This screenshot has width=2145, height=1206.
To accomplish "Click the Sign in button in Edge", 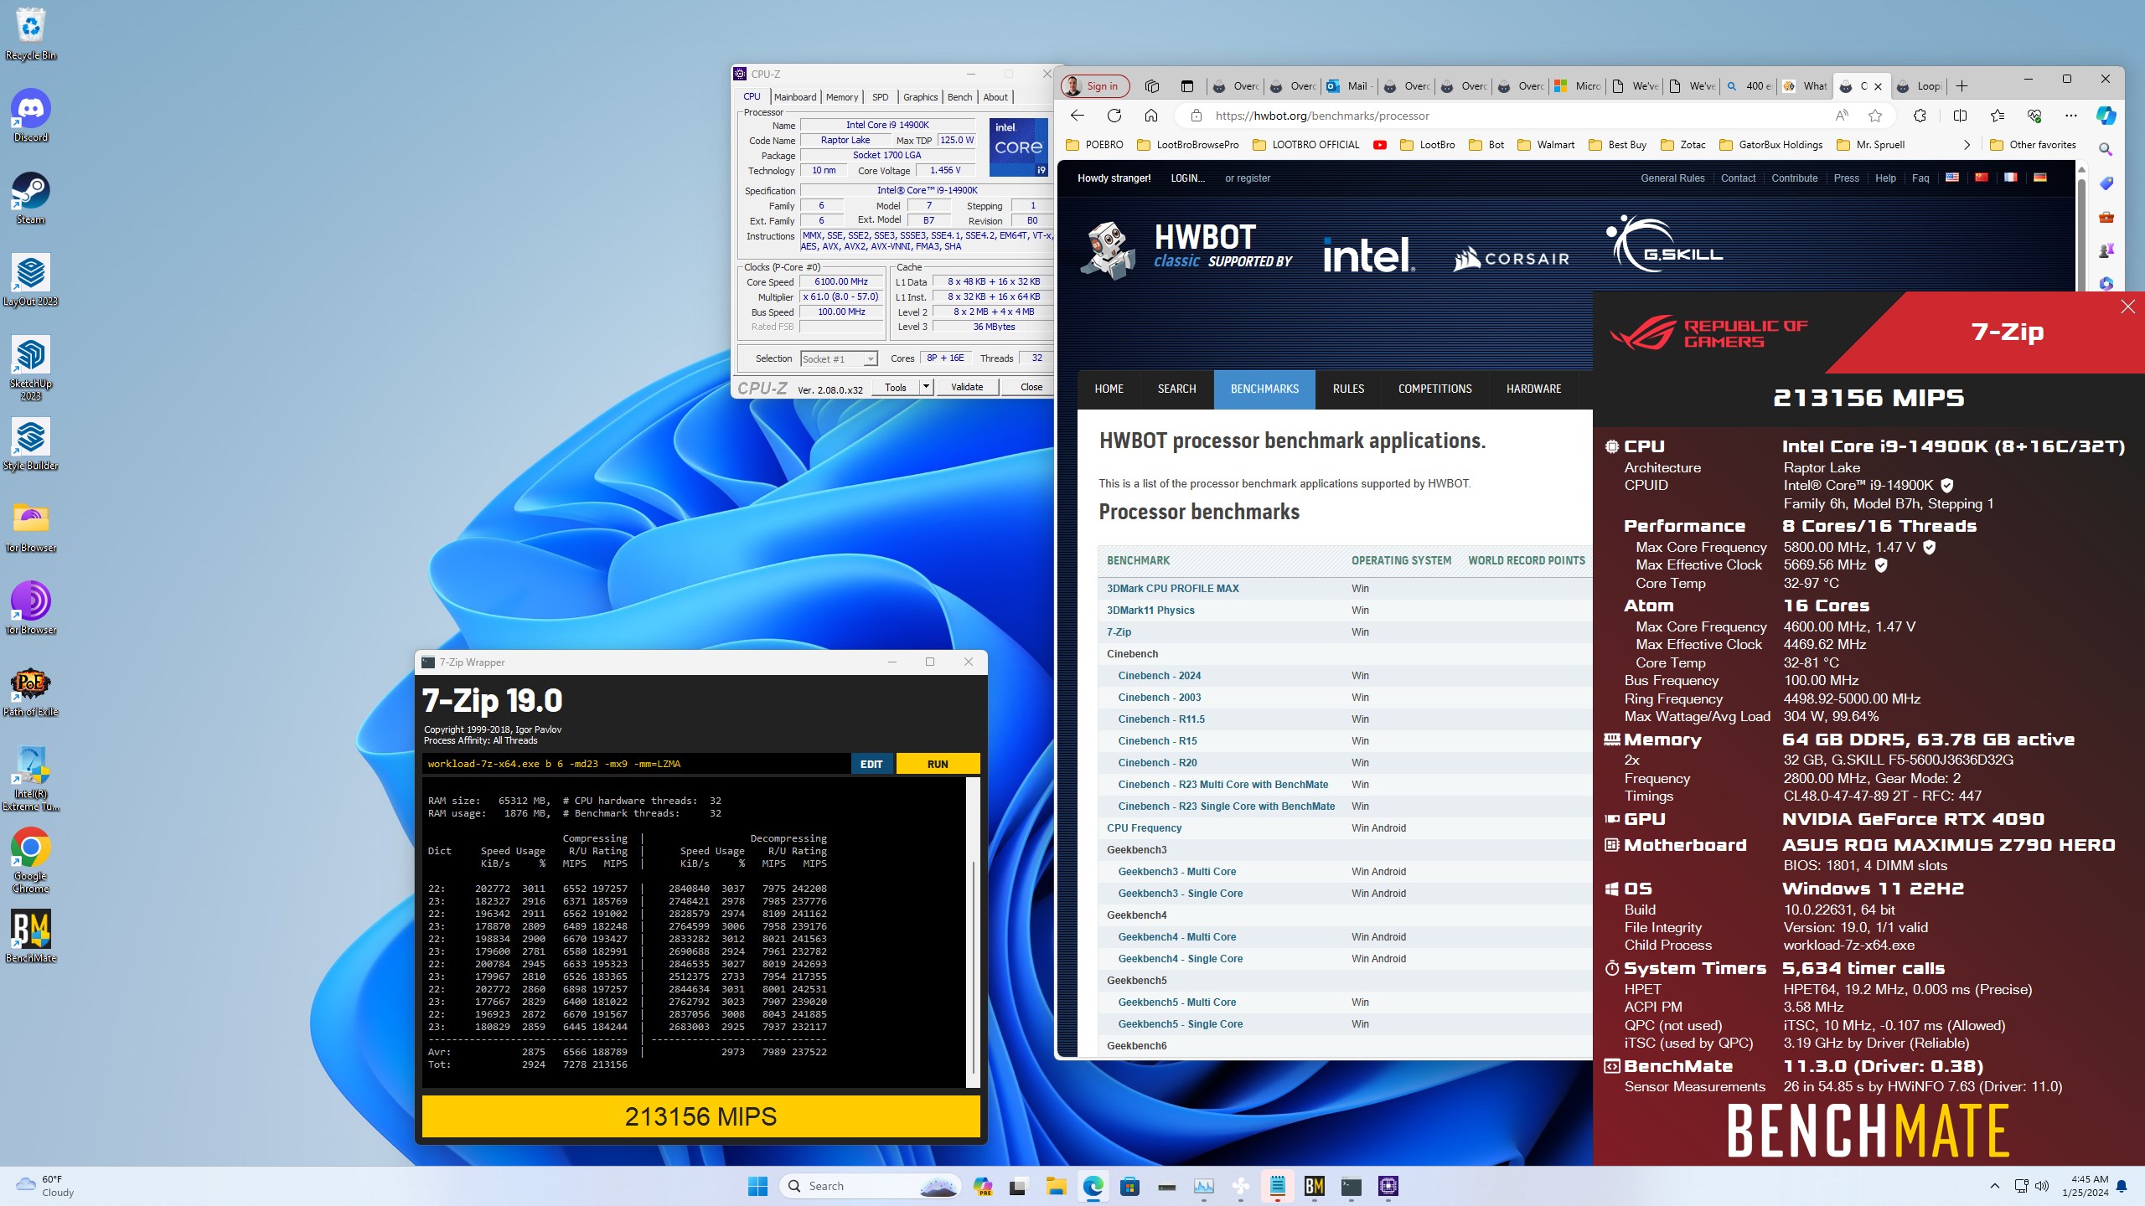I will (x=1095, y=85).
